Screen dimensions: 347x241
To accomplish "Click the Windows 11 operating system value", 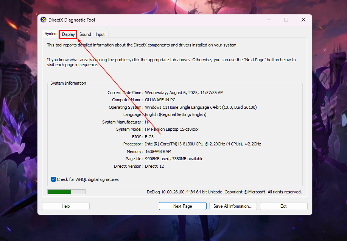I will [201, 107].
